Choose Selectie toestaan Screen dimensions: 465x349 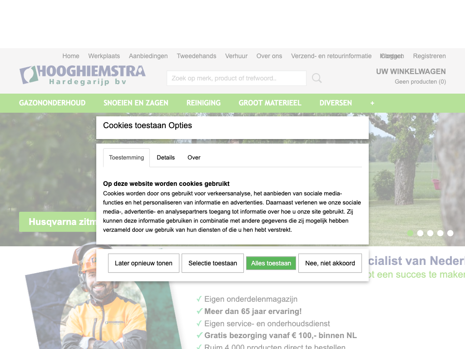click(213, 263)
